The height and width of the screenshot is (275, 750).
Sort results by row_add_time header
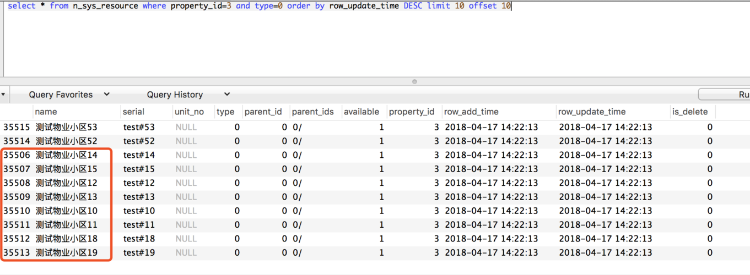[x=471, y=112]
